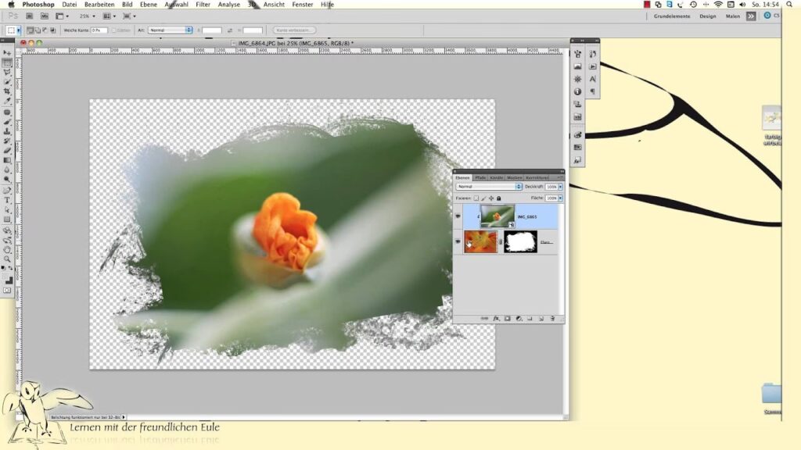This screenshot has height=450, width=801.
Task: Click the Grundelemente workspace button
Action: point(670,16)
